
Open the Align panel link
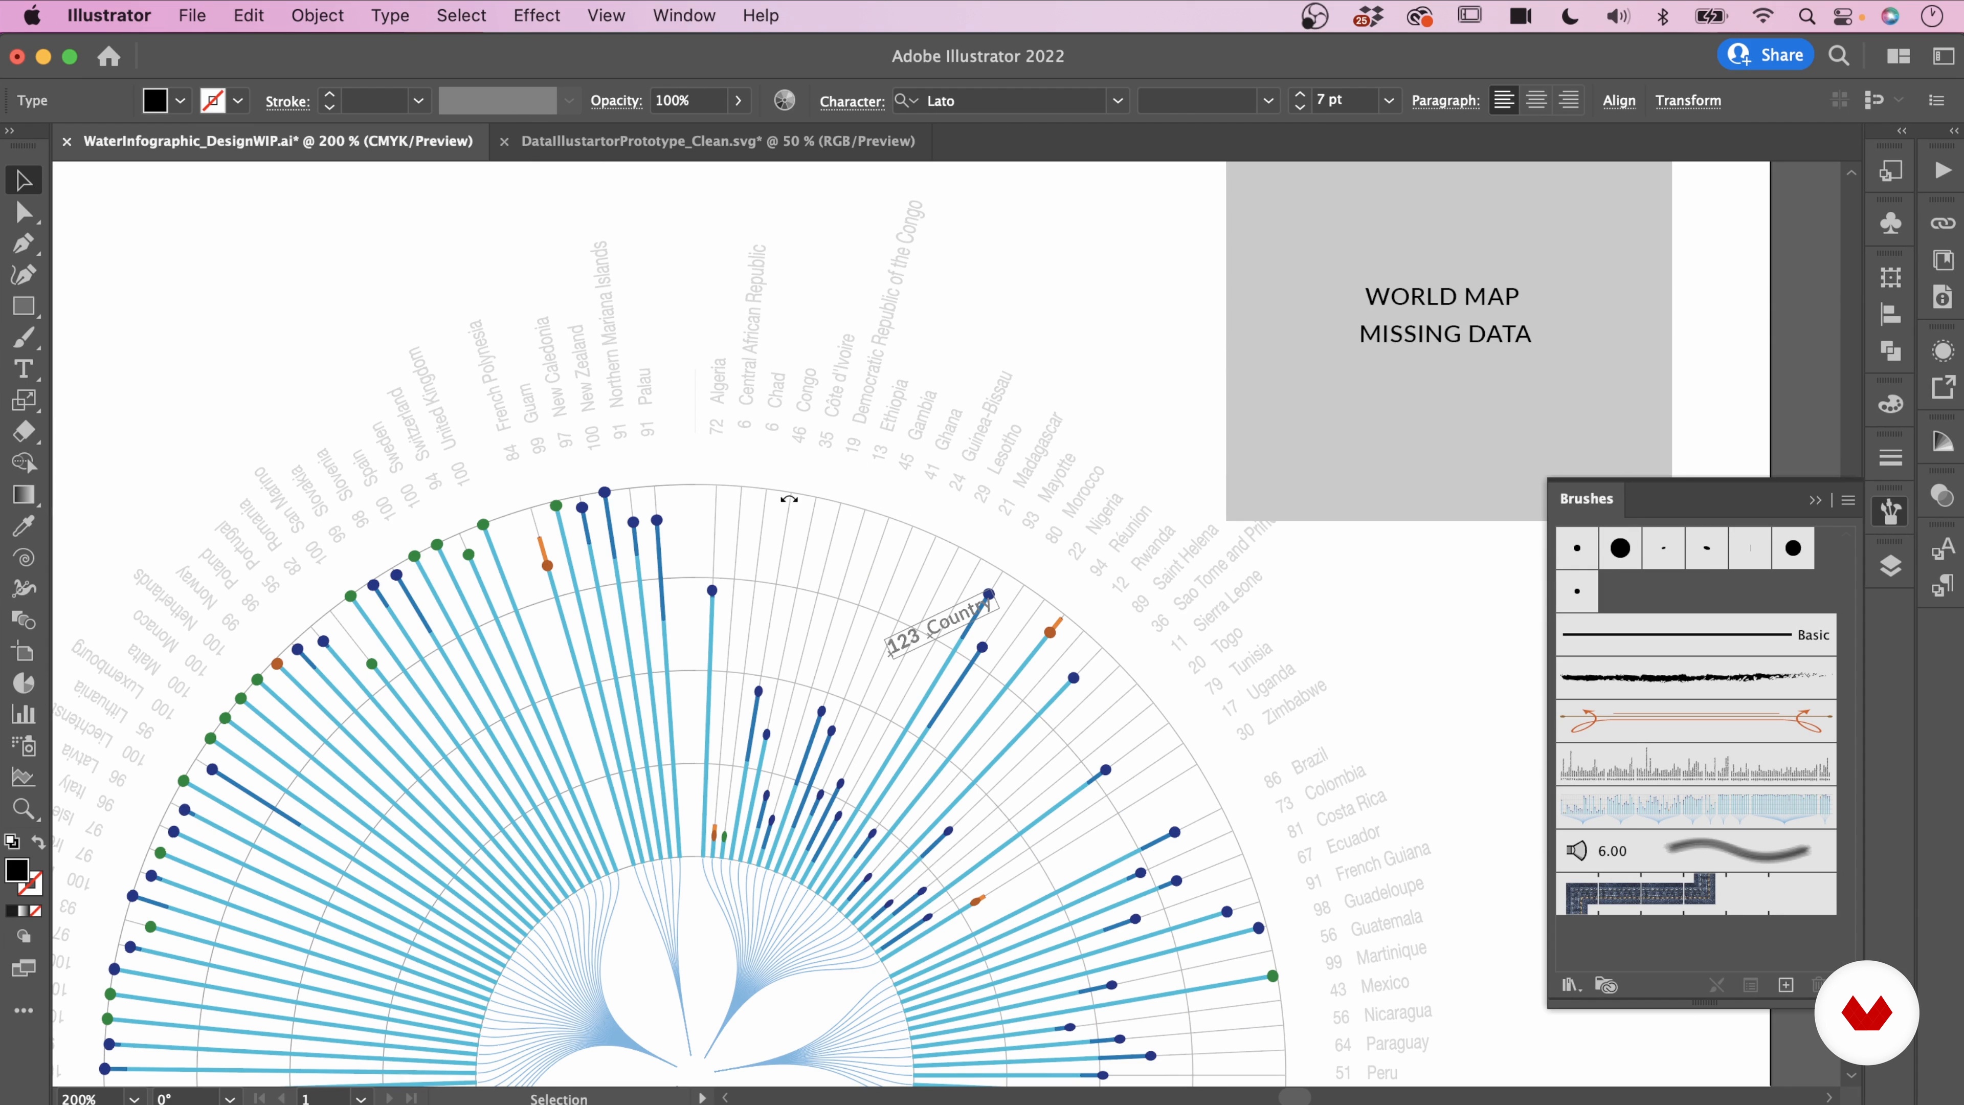[1619, 101]
